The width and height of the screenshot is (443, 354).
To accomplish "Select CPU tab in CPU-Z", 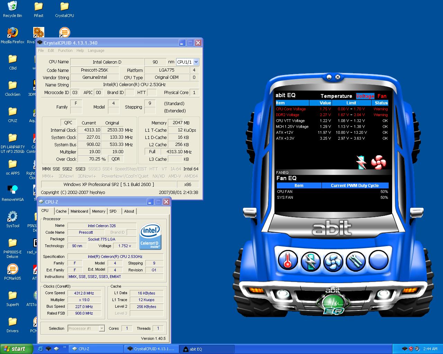I will (x=45, y=211).
